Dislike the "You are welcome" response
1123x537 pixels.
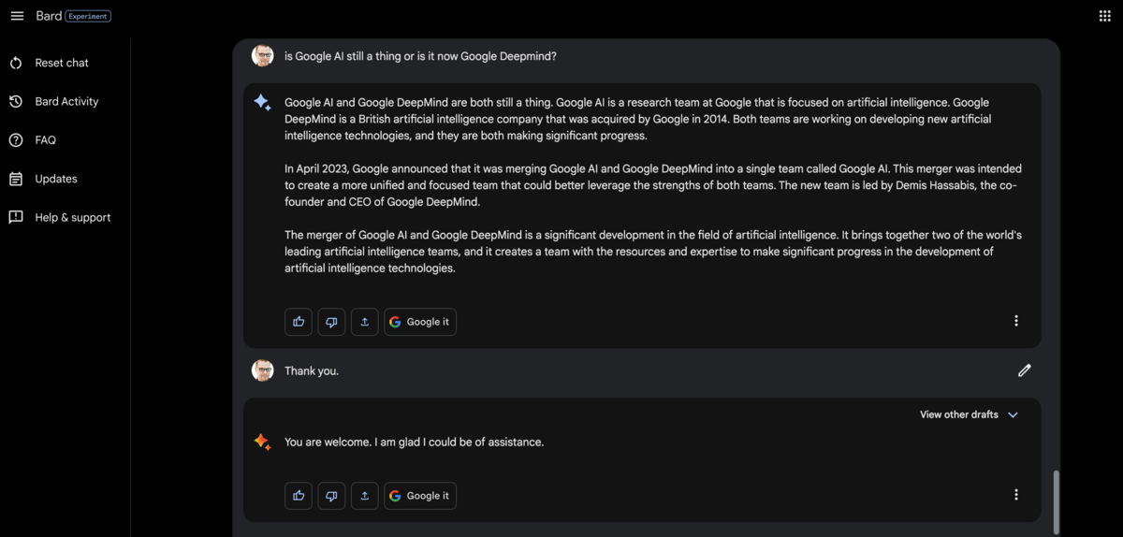click(331, 496)
